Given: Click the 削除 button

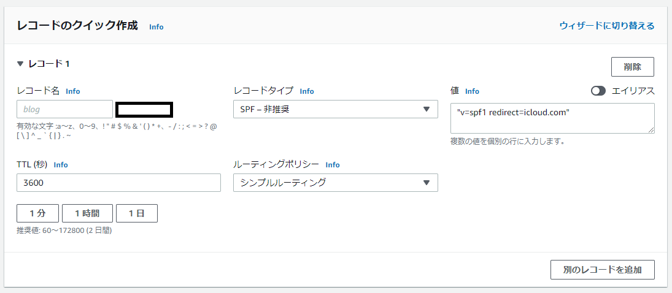Looking at the screenshot, I should [633, 67].
